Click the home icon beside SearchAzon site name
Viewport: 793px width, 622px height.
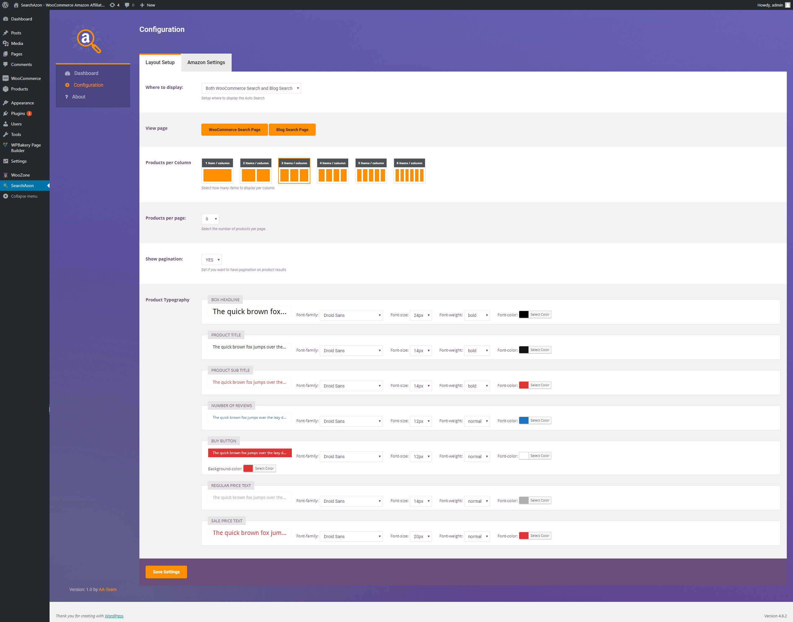click(16, 5)
